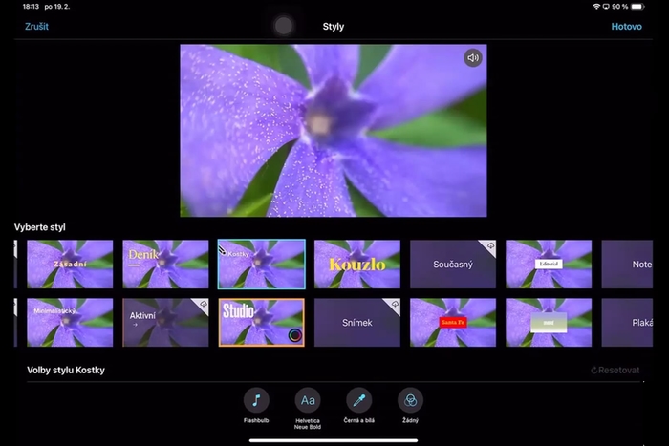
Task: Tap Hotovo to confirm the style
Action: tap(627, 26)
